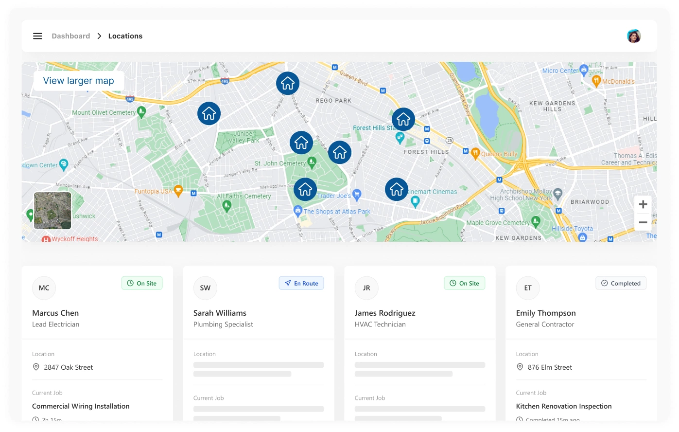Screen dimensions: 679x432
Task: Zoom in on the map
Action: tap(643, 204)
